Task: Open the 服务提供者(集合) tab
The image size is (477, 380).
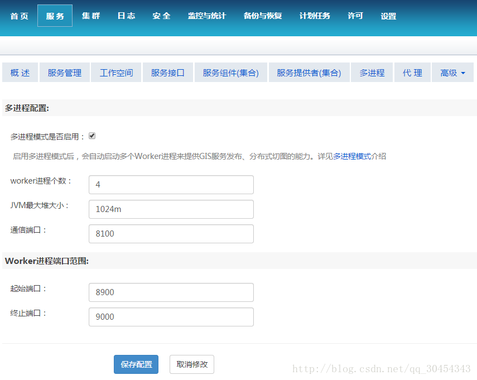Action: pos(309,73)
